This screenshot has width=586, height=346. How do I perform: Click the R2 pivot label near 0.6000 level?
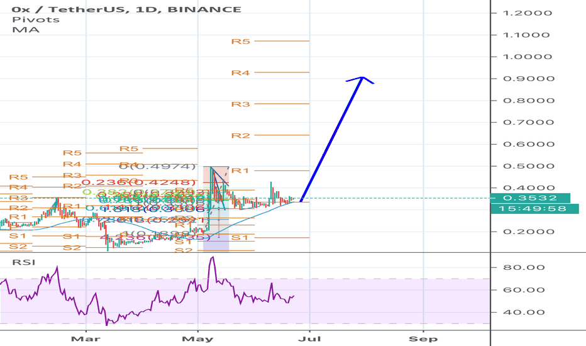pos(241,135)
